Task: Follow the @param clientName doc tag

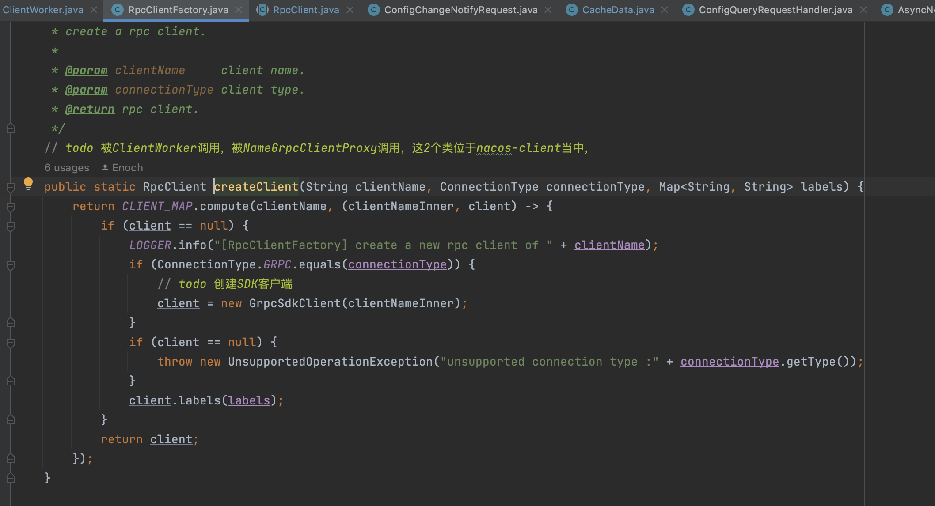Action: tap(86, 71)
